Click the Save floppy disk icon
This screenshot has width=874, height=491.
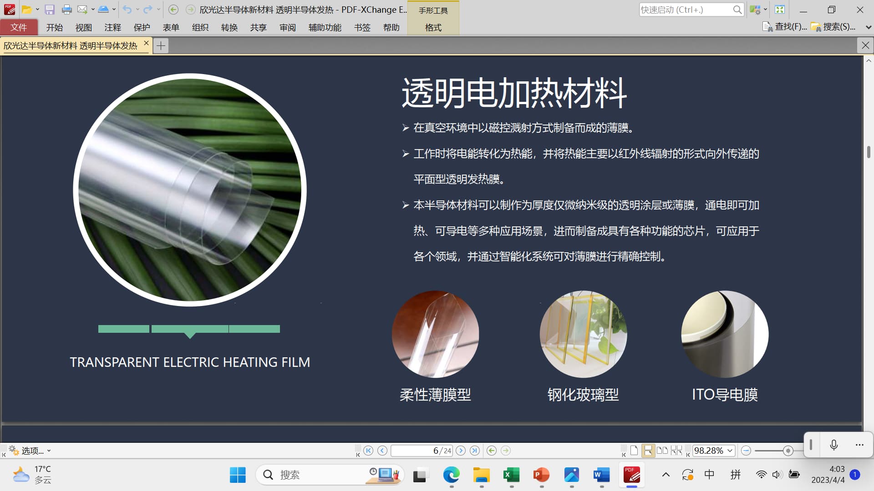coord(50,10)
